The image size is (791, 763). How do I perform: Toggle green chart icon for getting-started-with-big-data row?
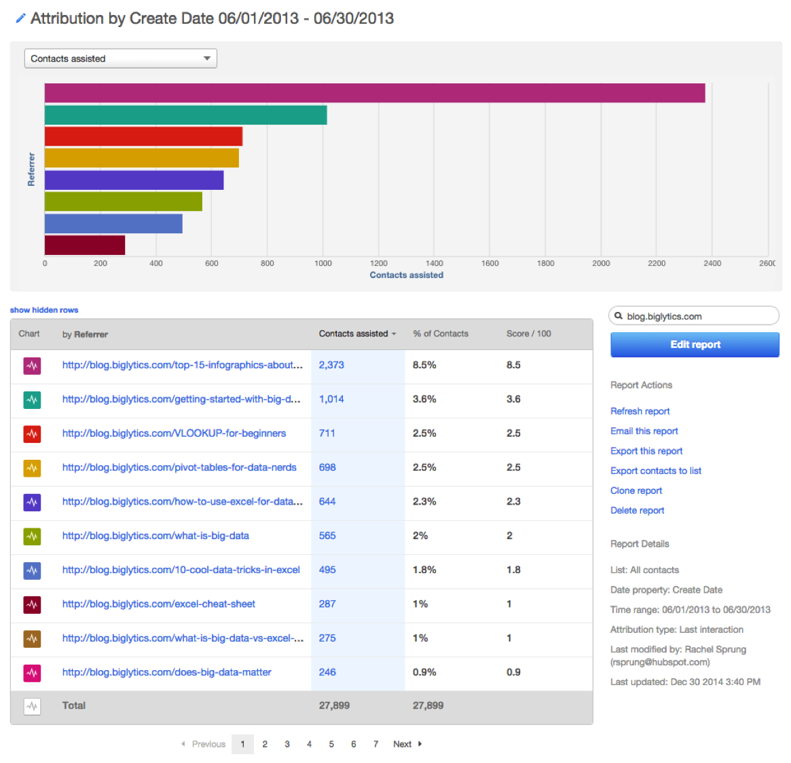pos(32,399)
